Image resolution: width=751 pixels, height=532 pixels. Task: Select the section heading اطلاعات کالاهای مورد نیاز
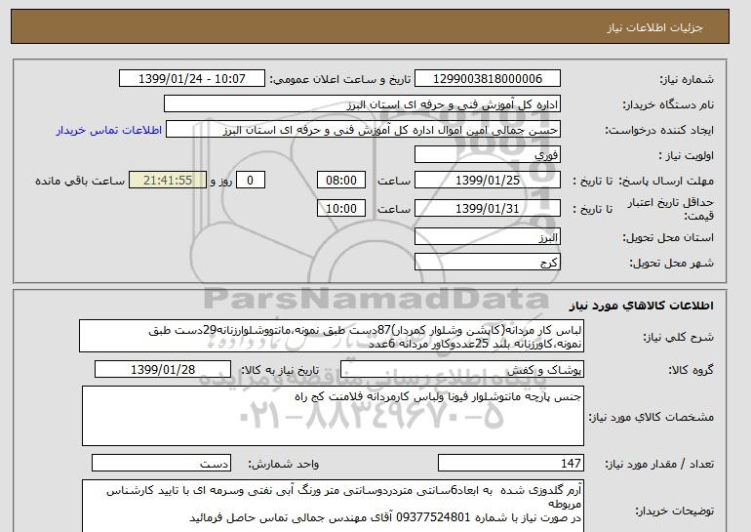[x=642, y=306]
